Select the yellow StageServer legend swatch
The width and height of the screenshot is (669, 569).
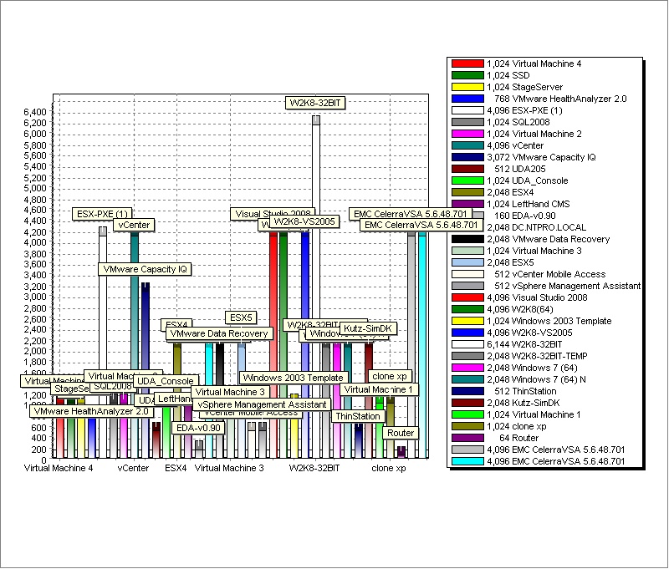click(467, 87)
